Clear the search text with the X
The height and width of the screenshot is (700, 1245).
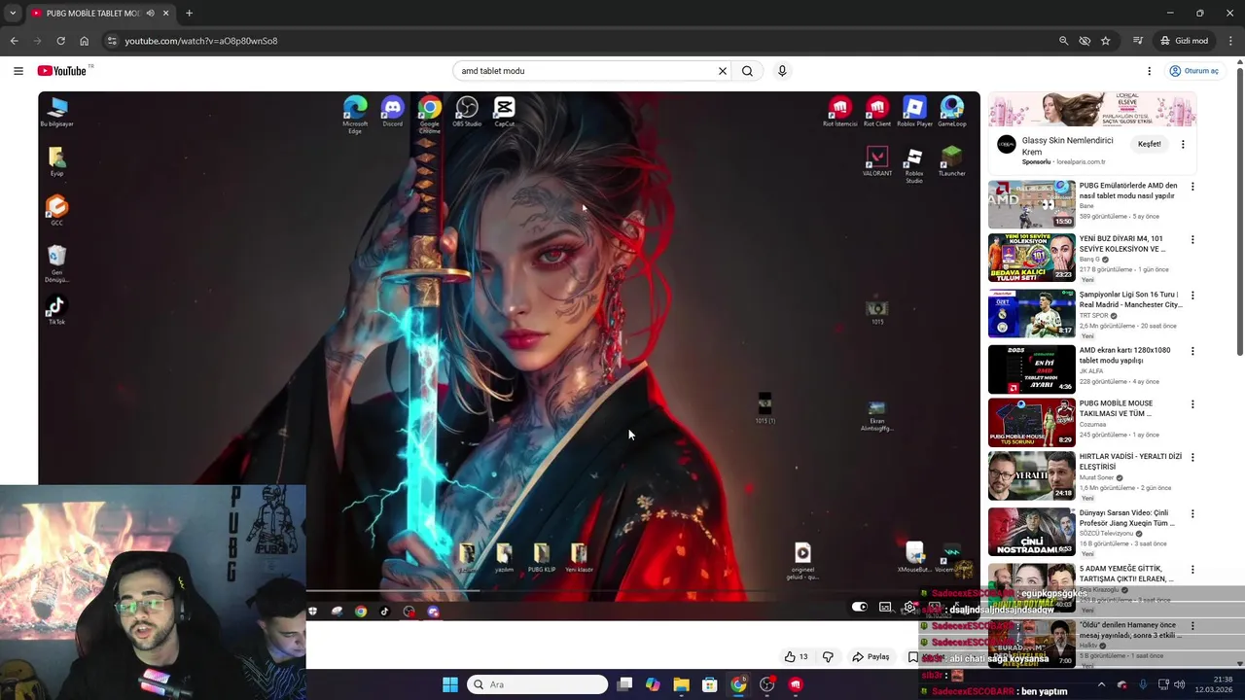[723, 71]
